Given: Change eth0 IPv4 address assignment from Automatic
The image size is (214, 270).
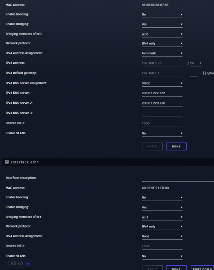Looking at the screenshot, I should 162,53.
